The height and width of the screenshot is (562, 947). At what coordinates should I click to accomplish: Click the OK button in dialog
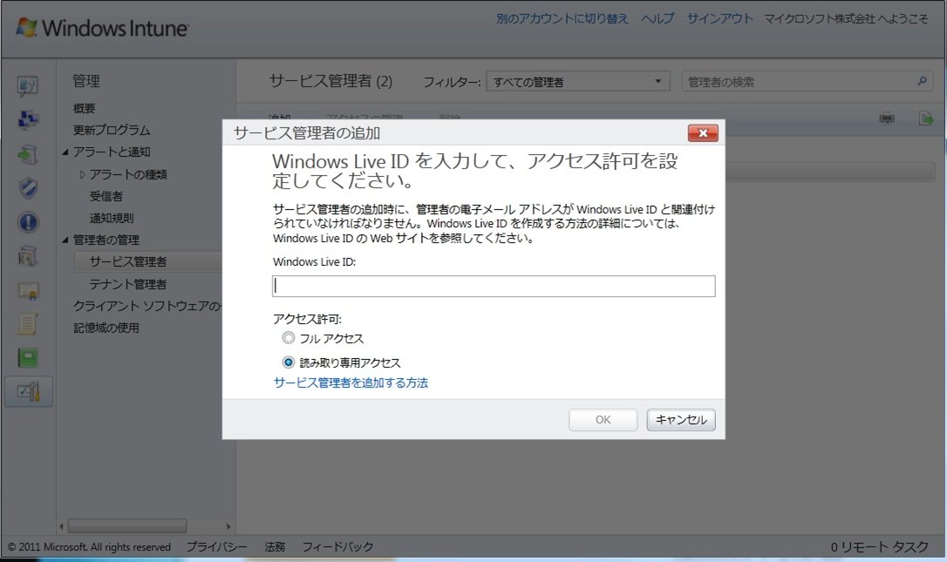(x=603, y=419)
